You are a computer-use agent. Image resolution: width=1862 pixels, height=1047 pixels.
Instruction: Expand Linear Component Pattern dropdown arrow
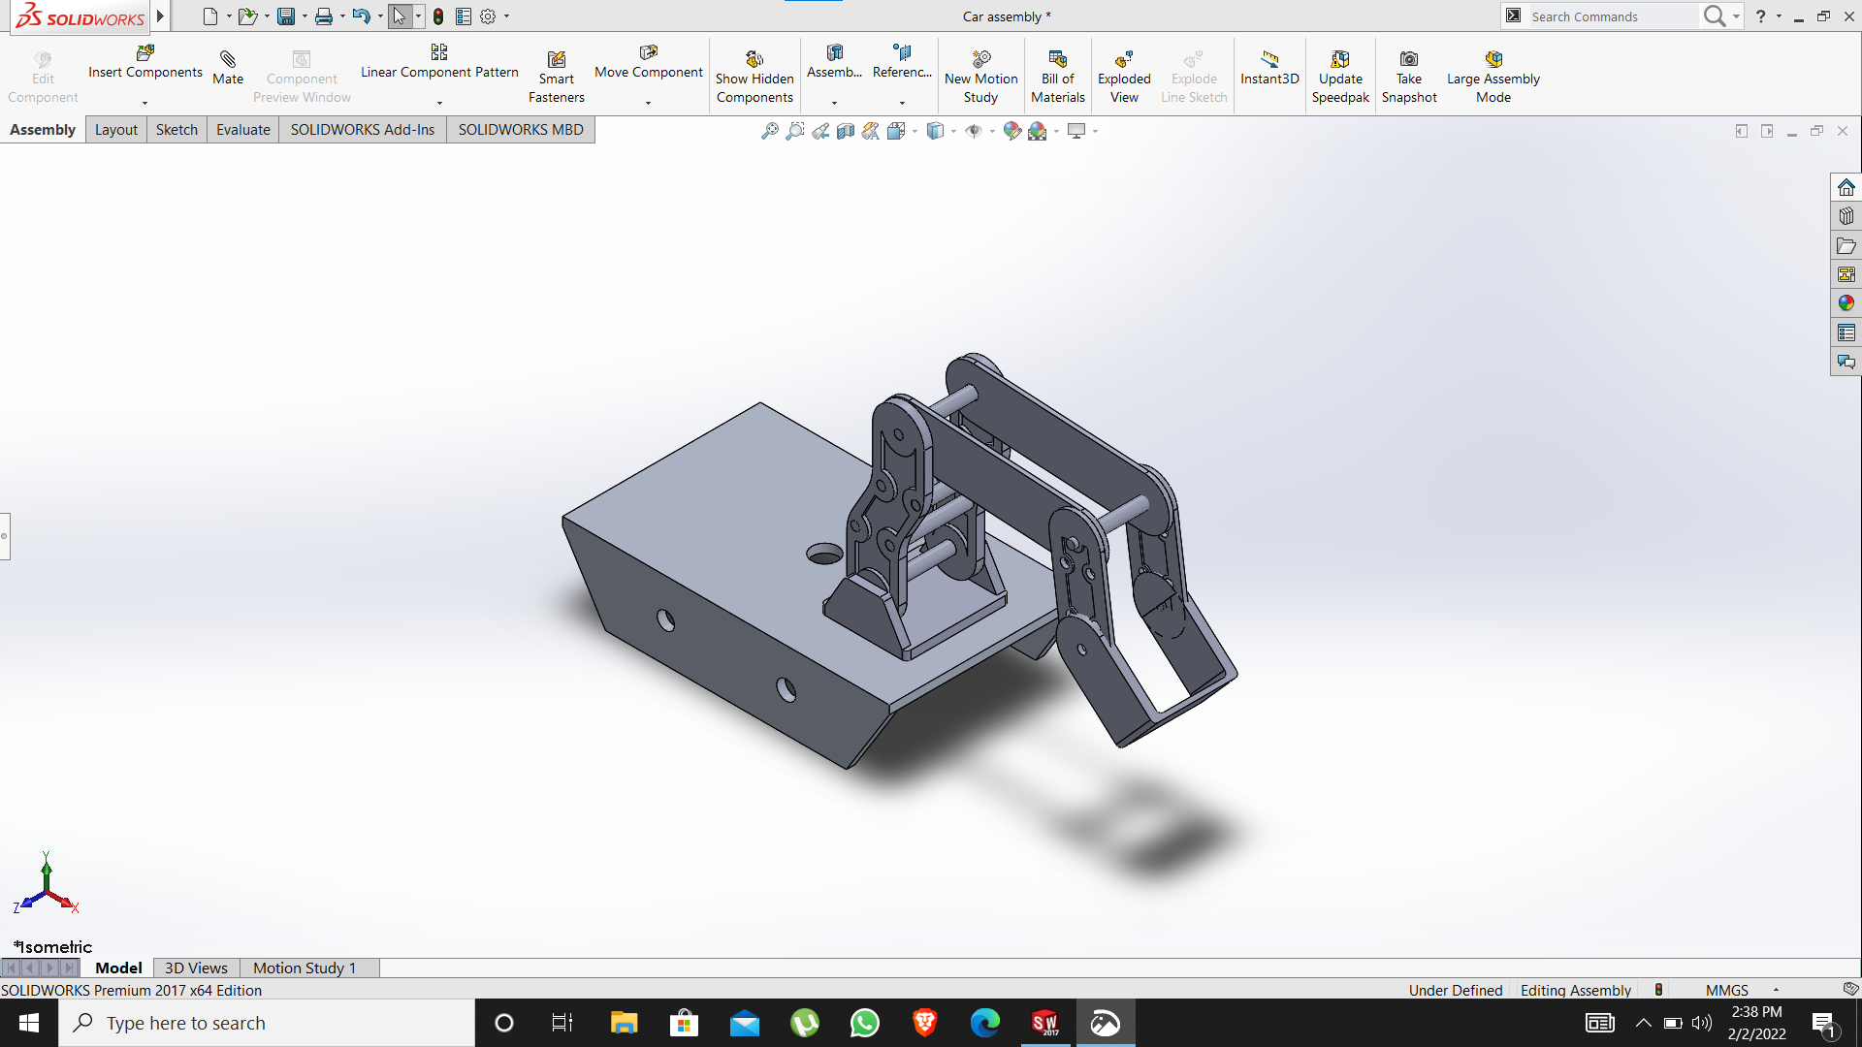coord(439,103)
